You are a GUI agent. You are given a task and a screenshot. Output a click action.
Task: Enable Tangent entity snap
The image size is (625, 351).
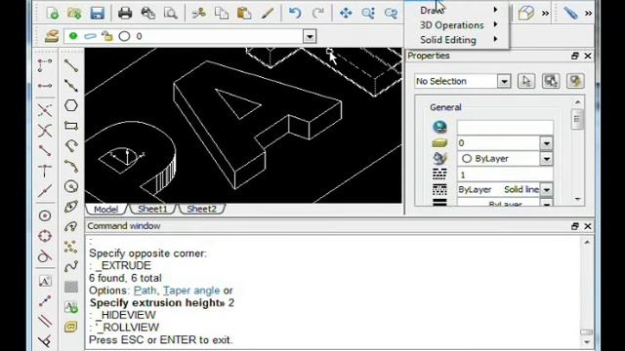(45, 255)
